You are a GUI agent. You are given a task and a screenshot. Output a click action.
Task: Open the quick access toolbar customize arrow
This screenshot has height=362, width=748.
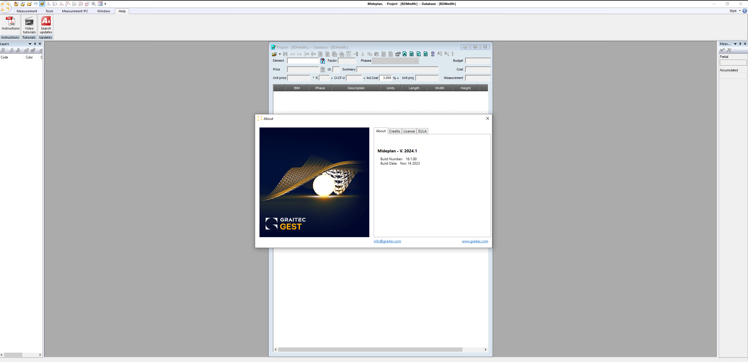tap(105, 4)
